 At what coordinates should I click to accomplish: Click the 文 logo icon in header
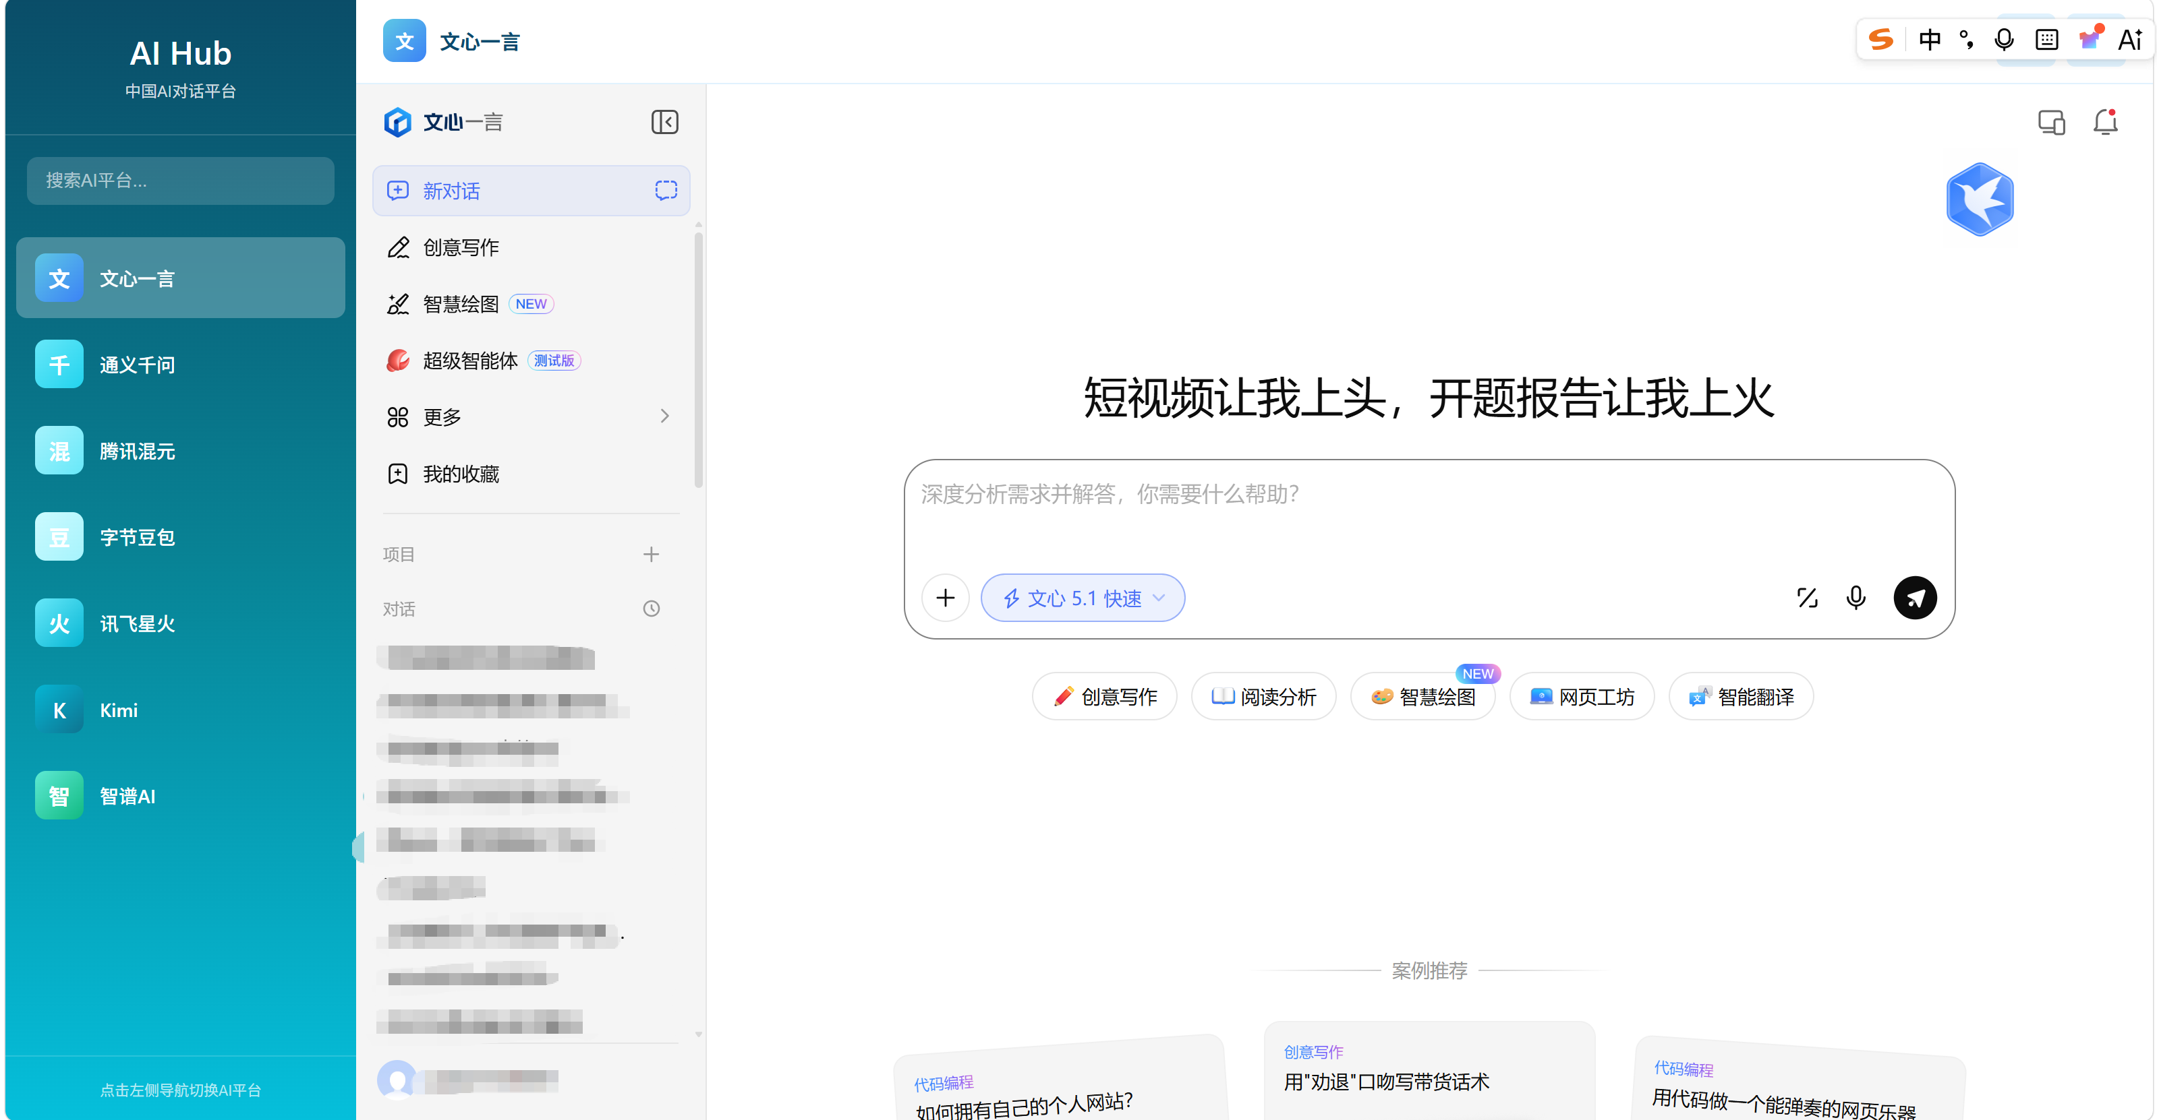coord(405,41)
